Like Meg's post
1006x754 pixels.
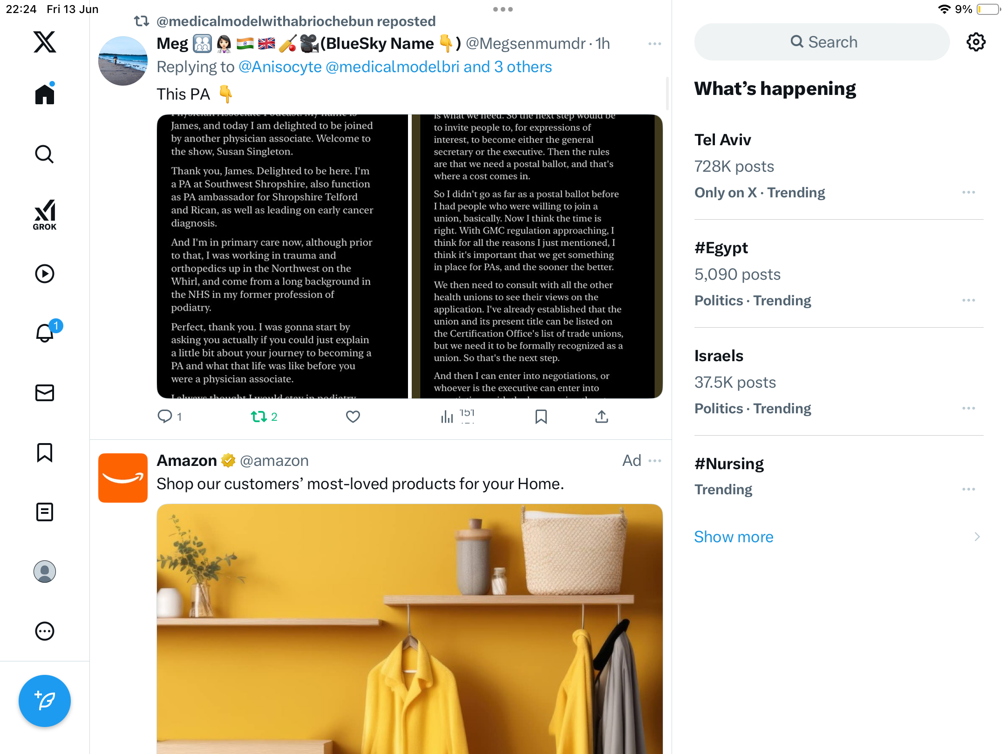pos(353,417)
